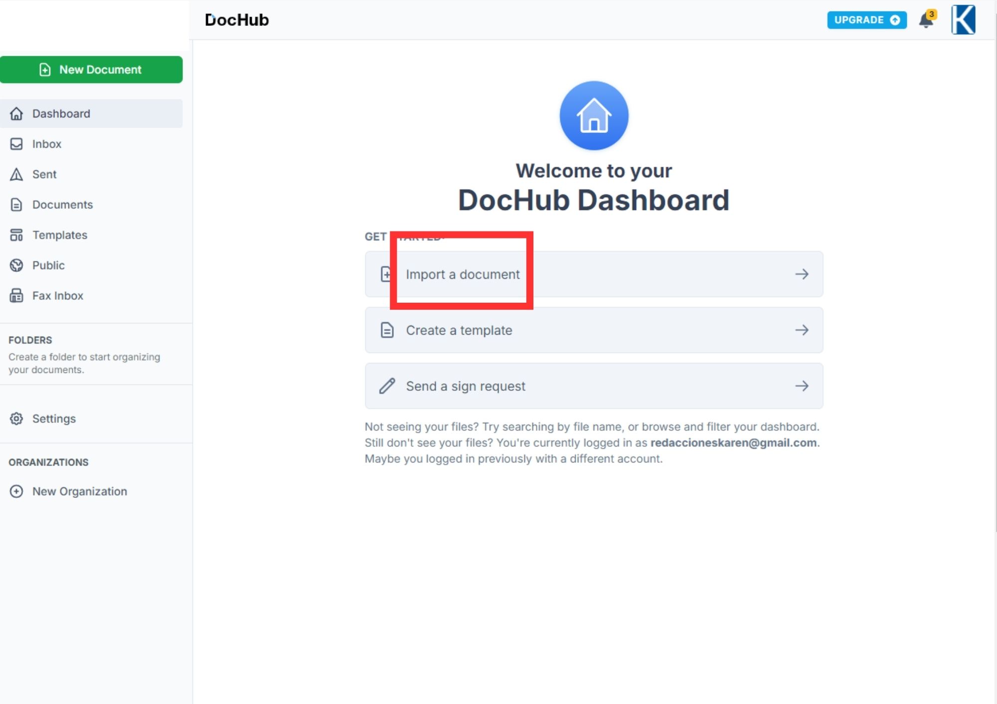Select Create a template option
Viewport: 997px width, 704px height.
click(594, 330)
